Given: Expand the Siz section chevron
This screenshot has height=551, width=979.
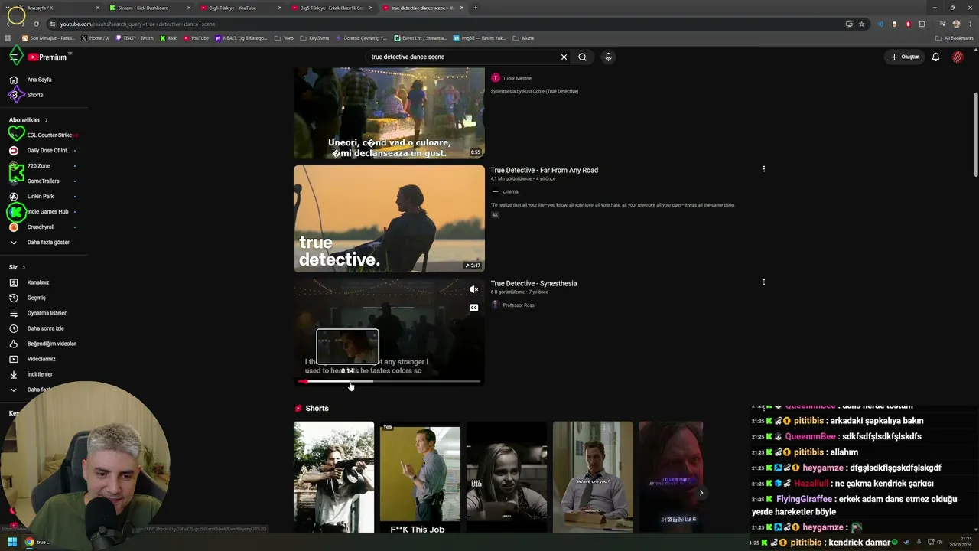Looking at the screenshot, I should (x=24, y=267).
